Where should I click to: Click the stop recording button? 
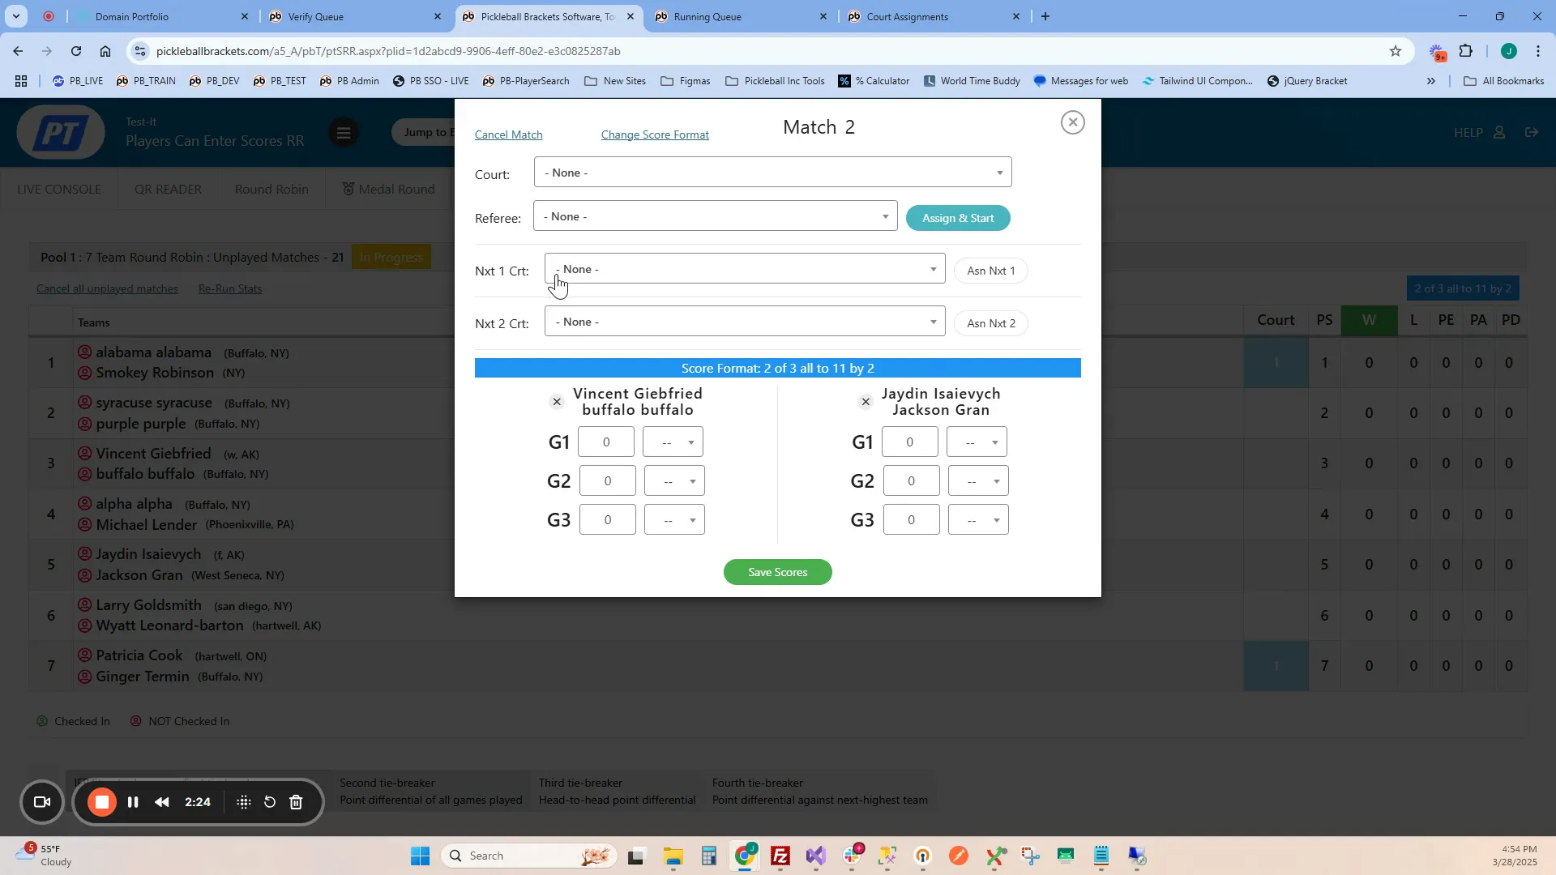click(102, 802)
